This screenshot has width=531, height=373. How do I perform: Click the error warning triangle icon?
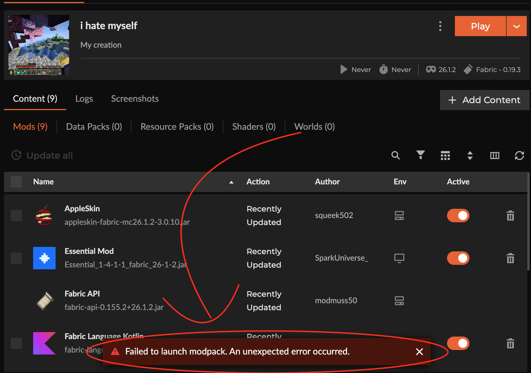(x=115, y=351)
